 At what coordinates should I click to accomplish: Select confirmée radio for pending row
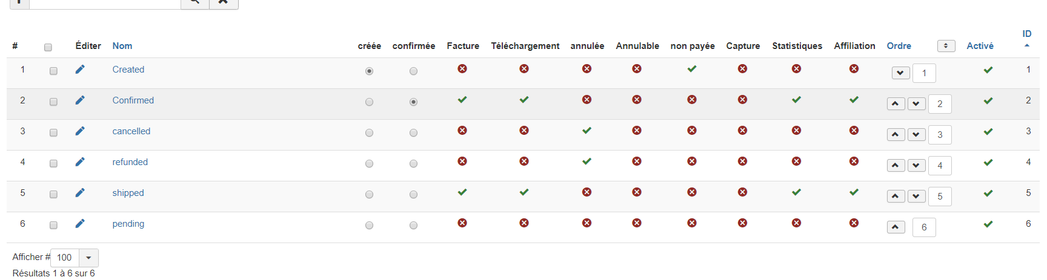[413, 226]
